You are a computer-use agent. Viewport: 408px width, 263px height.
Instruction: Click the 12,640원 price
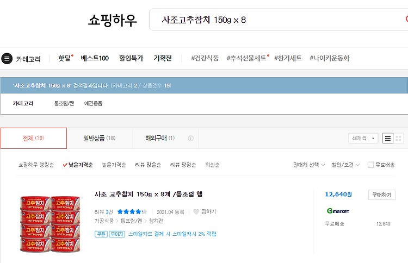[x=338, y=195]
